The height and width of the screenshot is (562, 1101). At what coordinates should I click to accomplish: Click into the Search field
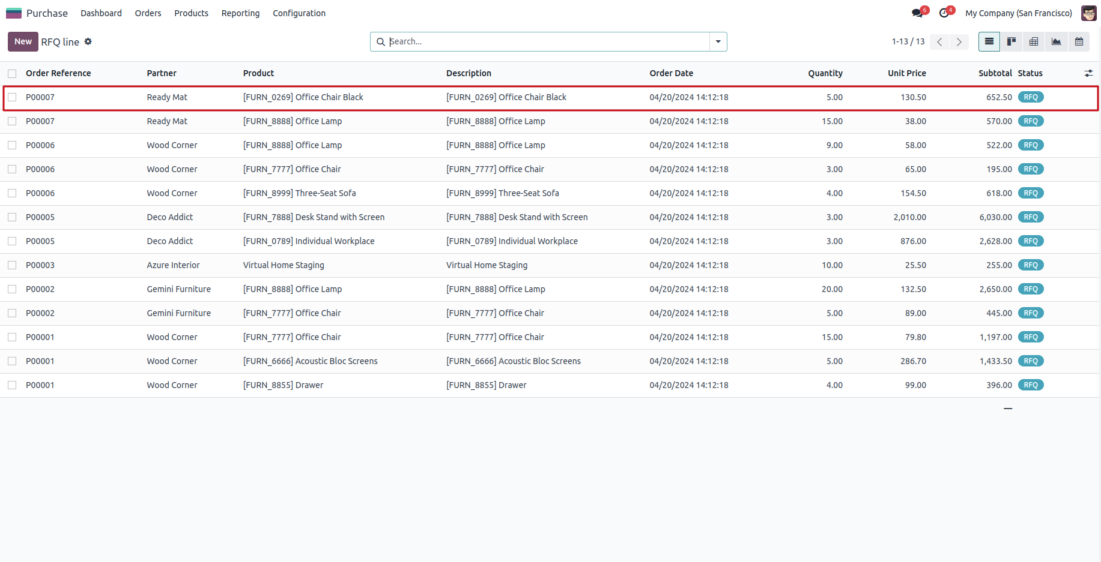547,41
